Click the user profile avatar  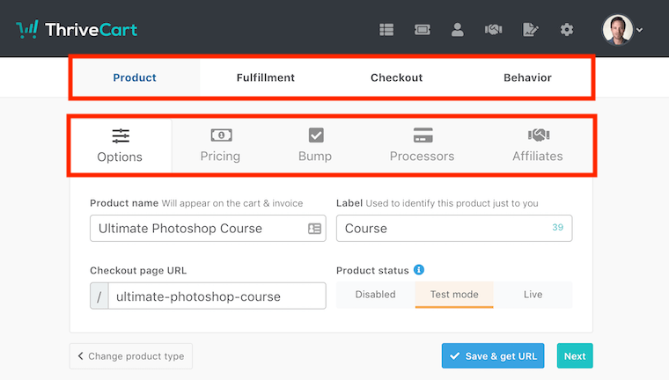tap(617, 29)
